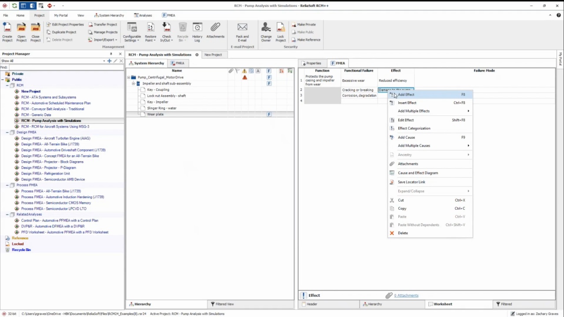Screen dimensions: 564x317
Task: Open Attachments from the ribbon
Action: coord(215,31)
